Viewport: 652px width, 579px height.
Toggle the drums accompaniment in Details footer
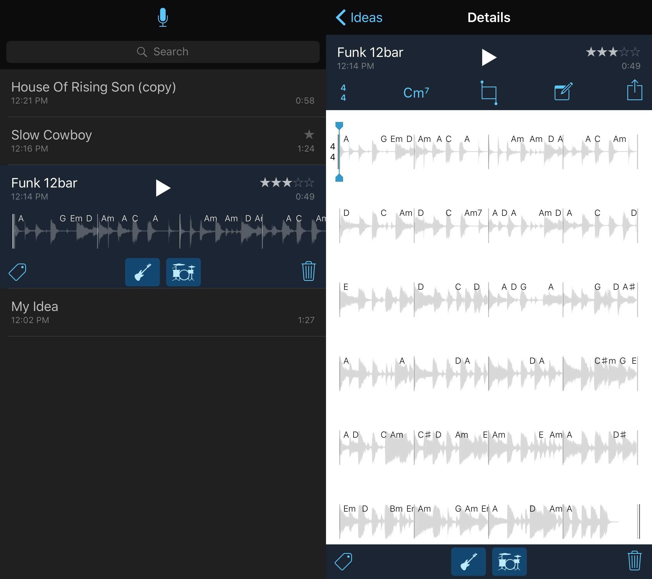(x=509, y=561)
